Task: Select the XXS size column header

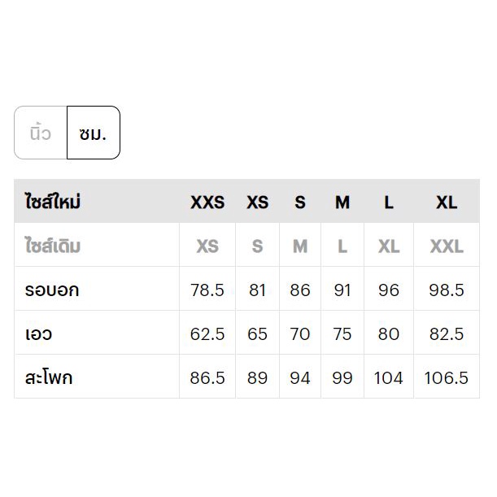Action: tap(207, 203)
